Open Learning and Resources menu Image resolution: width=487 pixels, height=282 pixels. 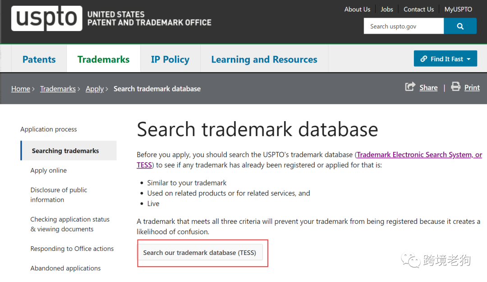(x=264, y=59)
